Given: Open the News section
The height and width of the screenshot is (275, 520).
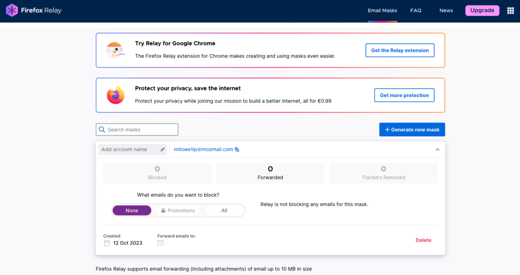Looking at the screenshot, I should [x=446, y=11].
